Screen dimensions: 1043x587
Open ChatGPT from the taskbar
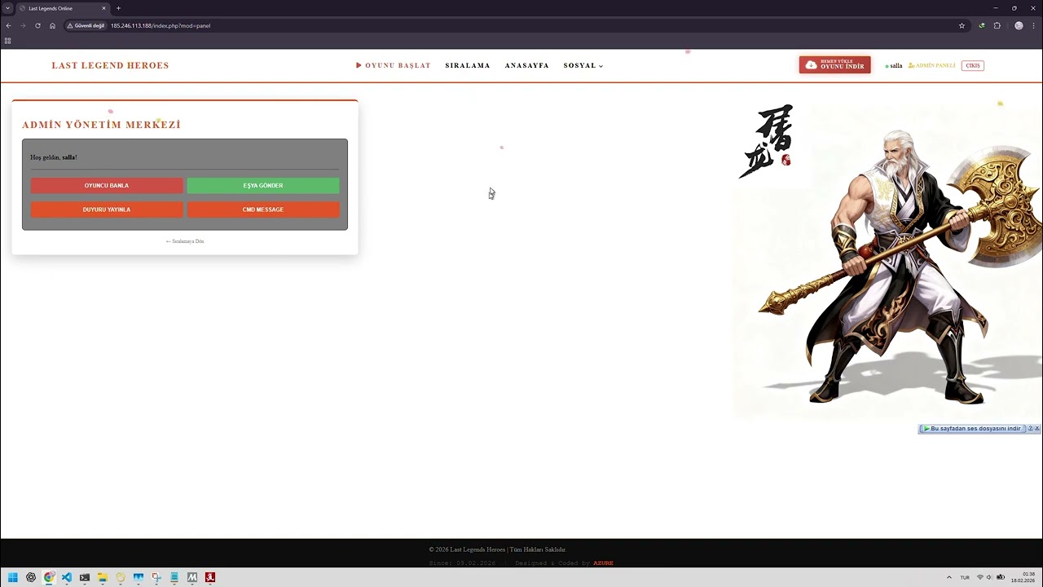click(31, 577)
